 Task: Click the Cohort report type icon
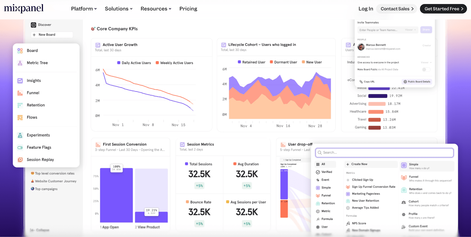coord(404,203)
